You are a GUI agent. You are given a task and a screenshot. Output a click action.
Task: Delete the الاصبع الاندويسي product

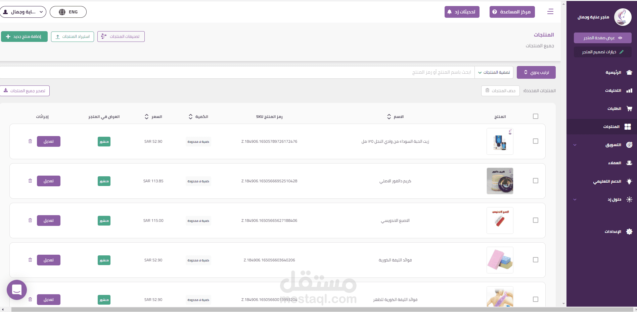pos(30,221)
